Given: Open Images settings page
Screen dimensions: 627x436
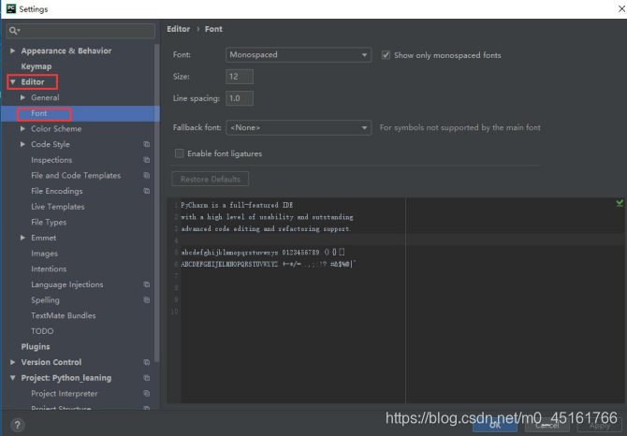Looking at the screenshot, I should tap(44, 254).
